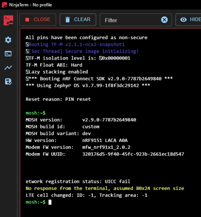Focus the Filter text field

point(131,20)
